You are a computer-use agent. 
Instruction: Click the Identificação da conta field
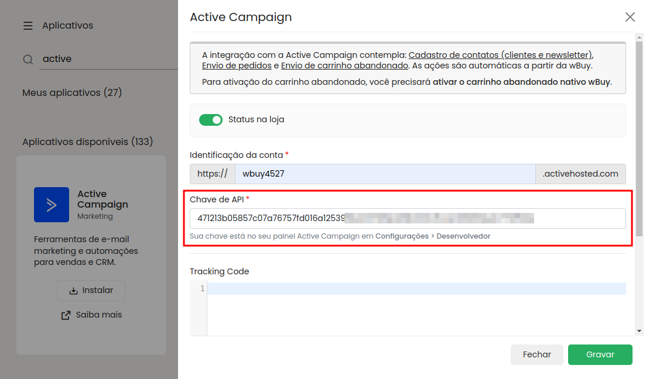click(385, 174)
